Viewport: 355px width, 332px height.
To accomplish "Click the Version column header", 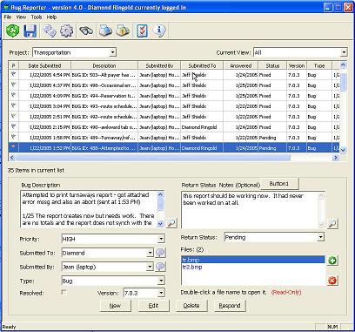I will pos(297,65).
